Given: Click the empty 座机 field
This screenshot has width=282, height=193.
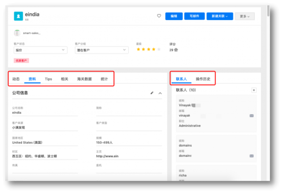Looking at the screenshot, I should (x=129, y=170).
